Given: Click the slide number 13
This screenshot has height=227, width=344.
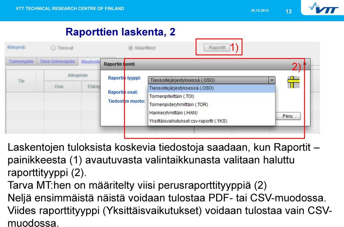Looking at the screenshot, I should pos(288,11).
